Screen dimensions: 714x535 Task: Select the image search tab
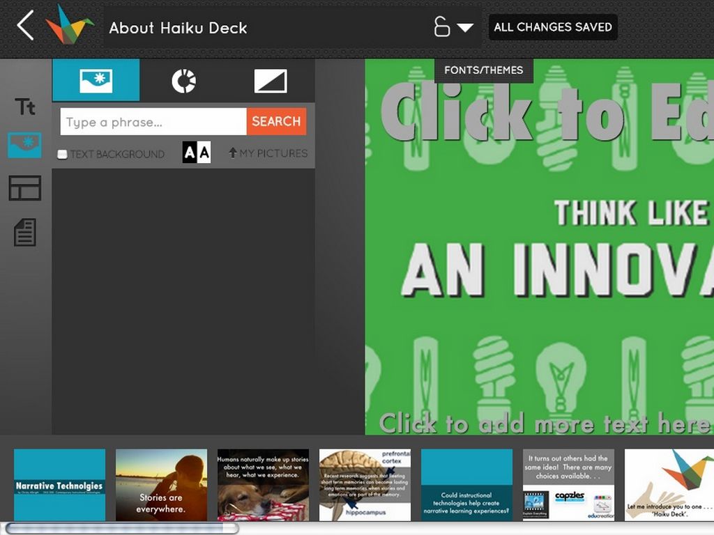tap(96, 80)
